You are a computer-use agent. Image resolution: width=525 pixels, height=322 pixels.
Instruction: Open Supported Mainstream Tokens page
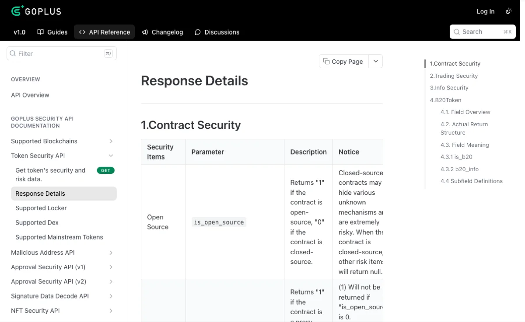pyautogui.click(x=59, y=237)
